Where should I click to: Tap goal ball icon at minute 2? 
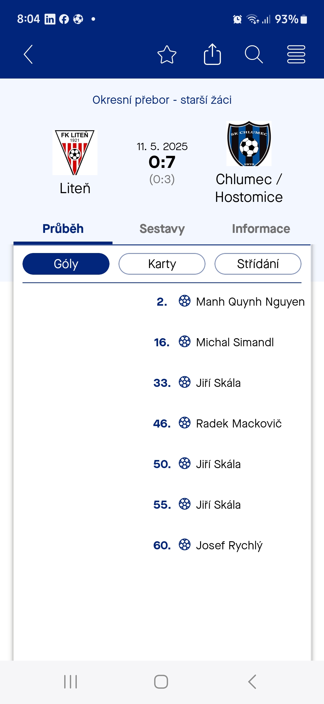click(x=184, y=301)
